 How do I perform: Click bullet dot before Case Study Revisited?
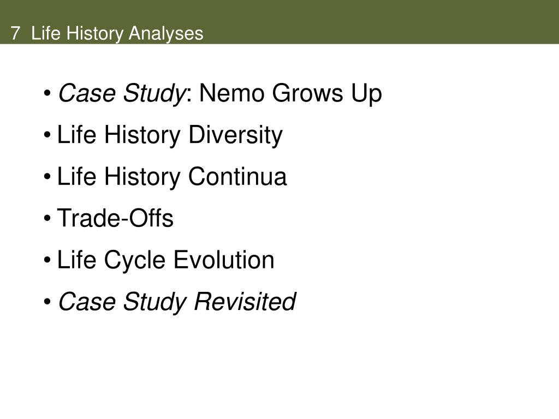click(47, 302)
